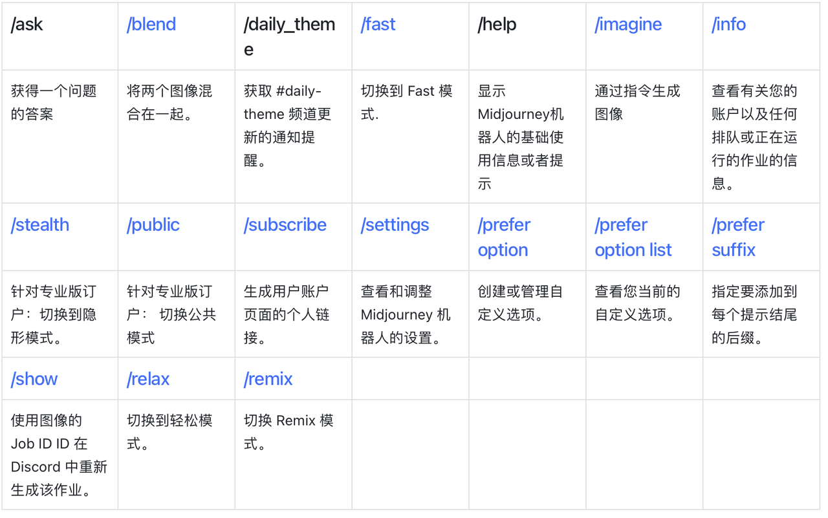Select the /ask header cell
This screenshot has height=518, width=828.
pyautogui.click(x=60, y=36)
